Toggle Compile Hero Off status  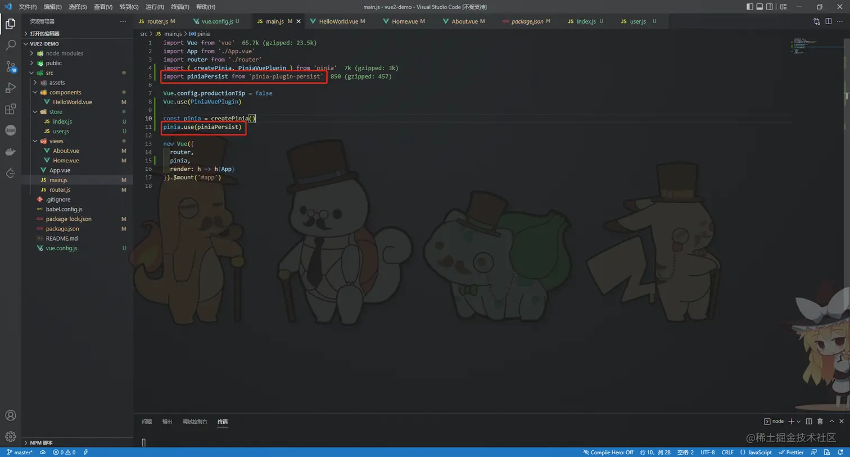point(608,452)
